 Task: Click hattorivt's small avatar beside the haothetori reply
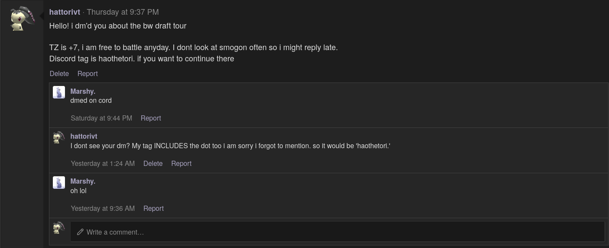coord(59,137)
